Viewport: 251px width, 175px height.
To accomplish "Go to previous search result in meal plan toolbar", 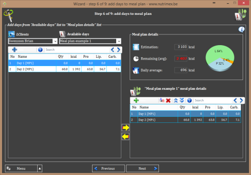I will (235, 101).
